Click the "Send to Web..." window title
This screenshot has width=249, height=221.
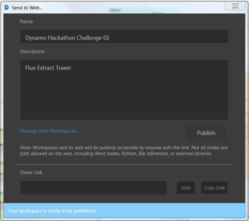pos(27,8)
